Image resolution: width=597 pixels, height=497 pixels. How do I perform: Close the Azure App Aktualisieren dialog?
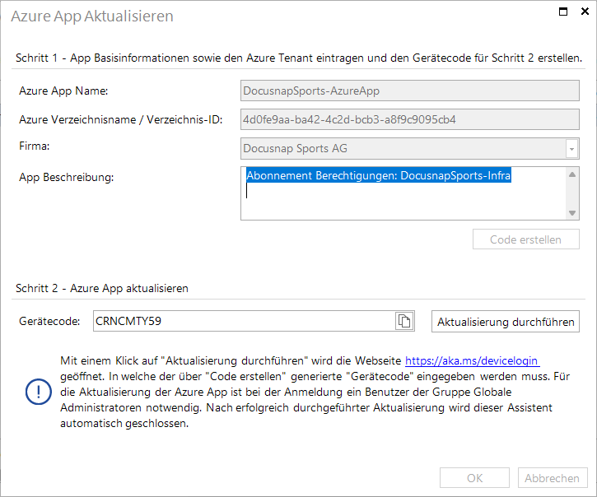pos(585,12)
